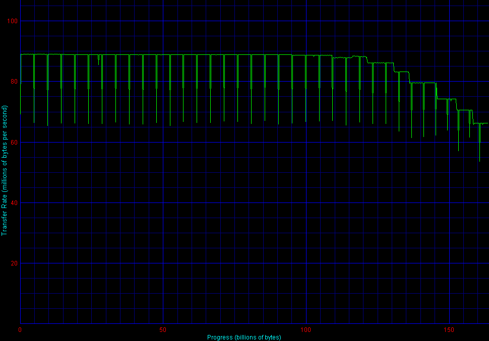Select the 50 label on the horizontal axis
The height and width of the screenshot is (341, 489).
[163, 330]
